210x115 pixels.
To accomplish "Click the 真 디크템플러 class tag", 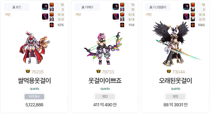I will (158, 7).
